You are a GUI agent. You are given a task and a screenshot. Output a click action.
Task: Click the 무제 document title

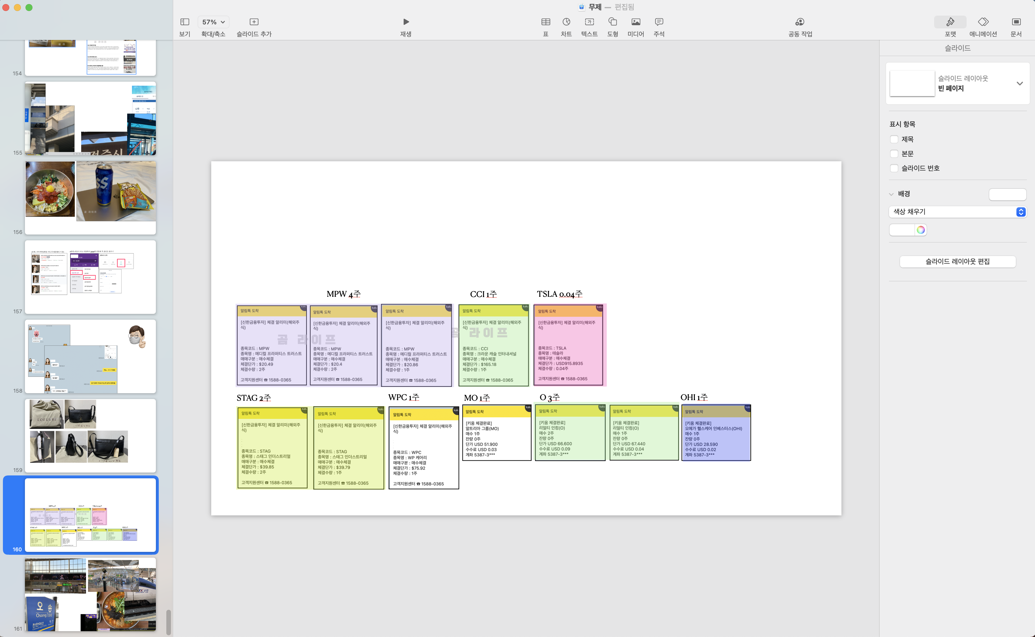tap(595, 7)
